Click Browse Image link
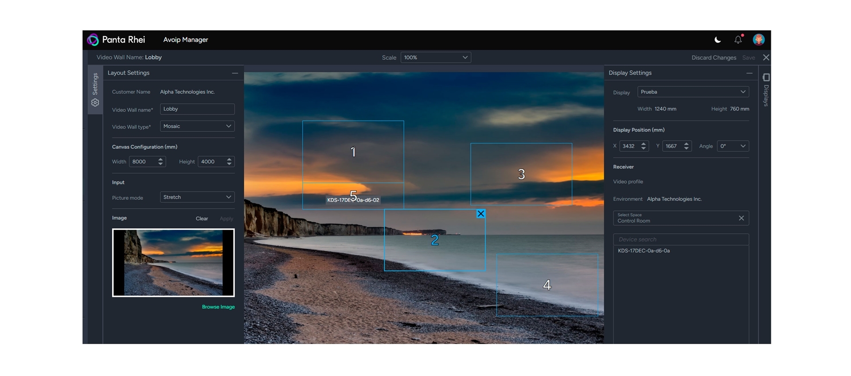The width and height of the screenshot is (851, 376). click(218, 307)
